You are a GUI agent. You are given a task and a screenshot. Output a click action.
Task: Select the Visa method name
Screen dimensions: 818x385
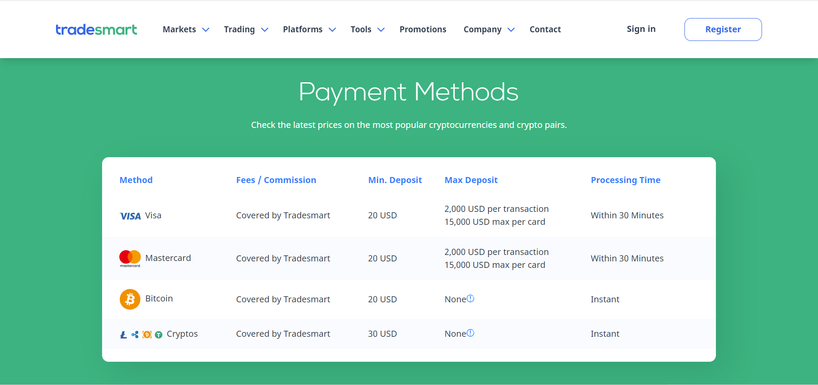[153, 215]
